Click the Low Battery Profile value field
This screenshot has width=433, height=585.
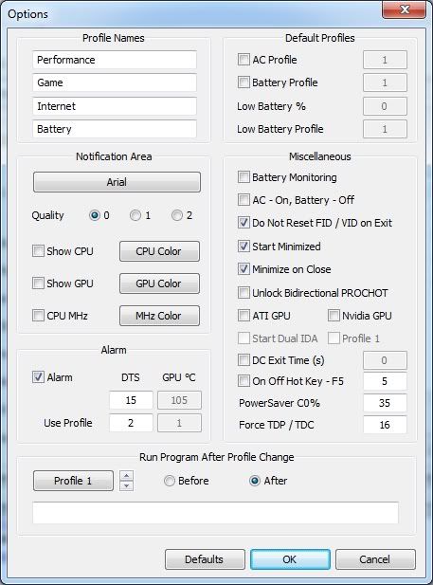(385, 129)
